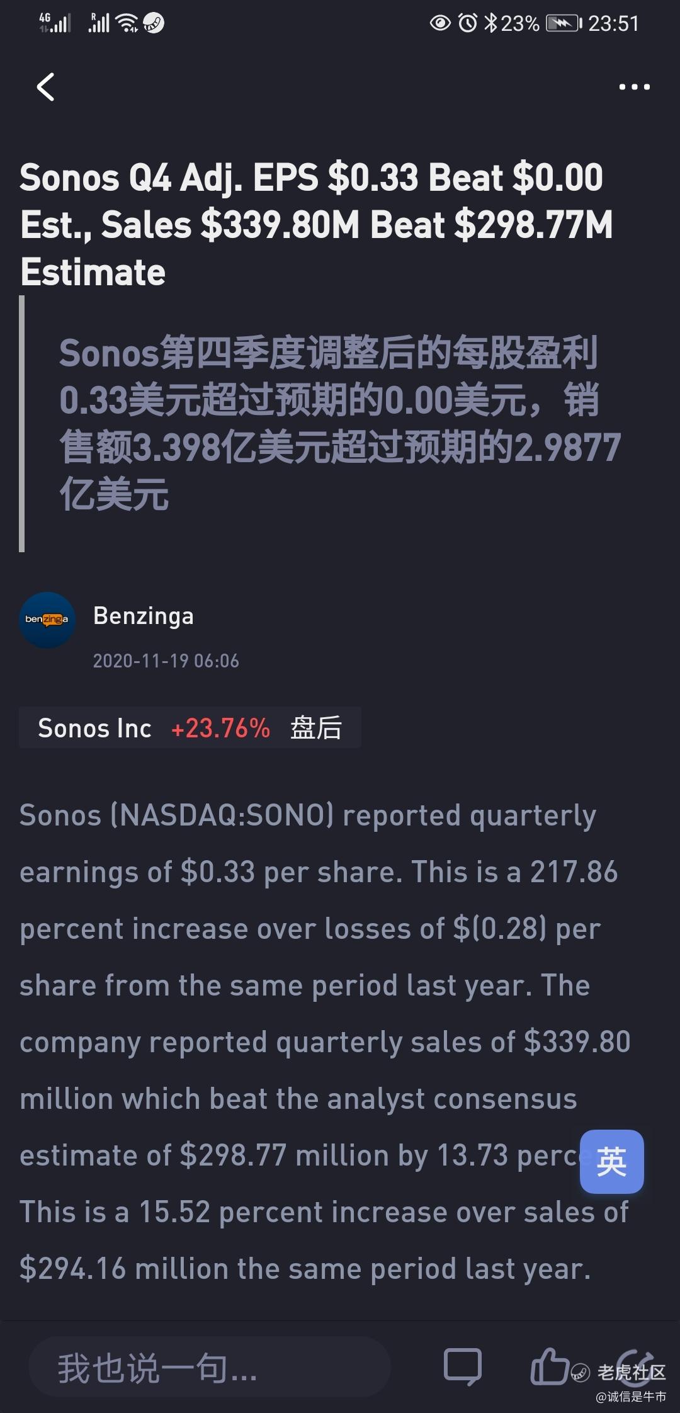Viewport: 680px width, 1413px height.
Task: Tap the Bluetooth status icon
Action: point(490,23)
